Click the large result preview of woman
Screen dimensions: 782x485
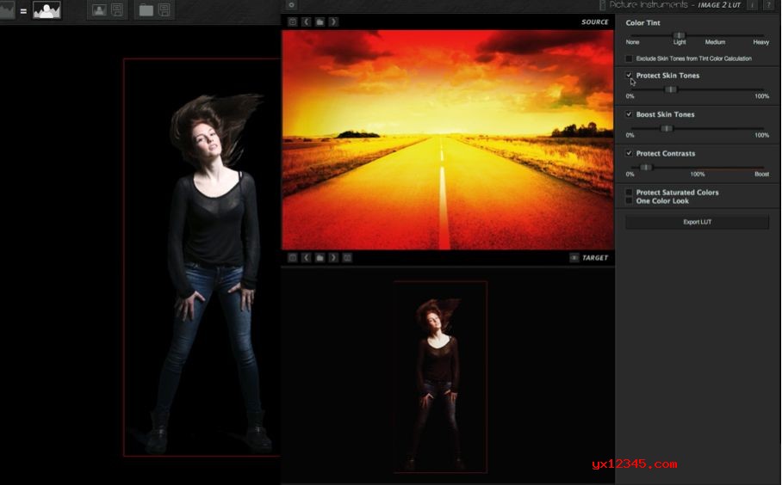(x=202, y=257)
